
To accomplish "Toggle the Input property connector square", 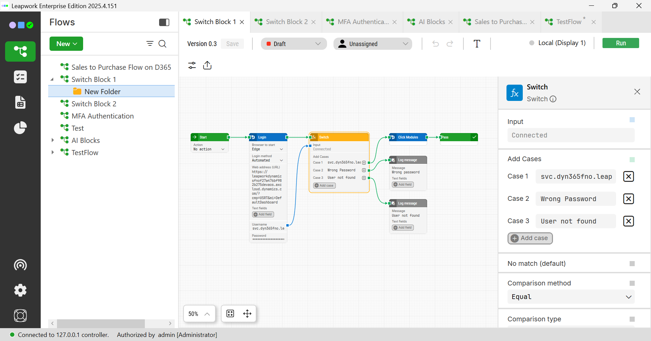I will coord(632,120).
